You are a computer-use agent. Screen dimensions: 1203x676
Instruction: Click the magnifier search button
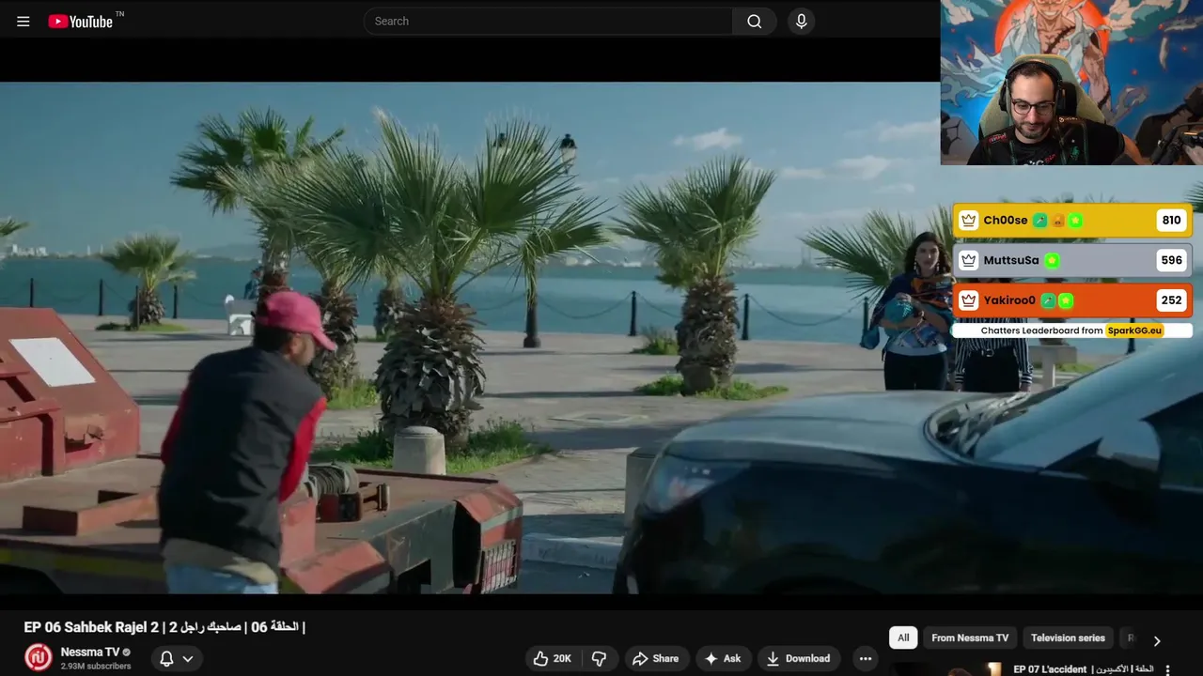755,21
